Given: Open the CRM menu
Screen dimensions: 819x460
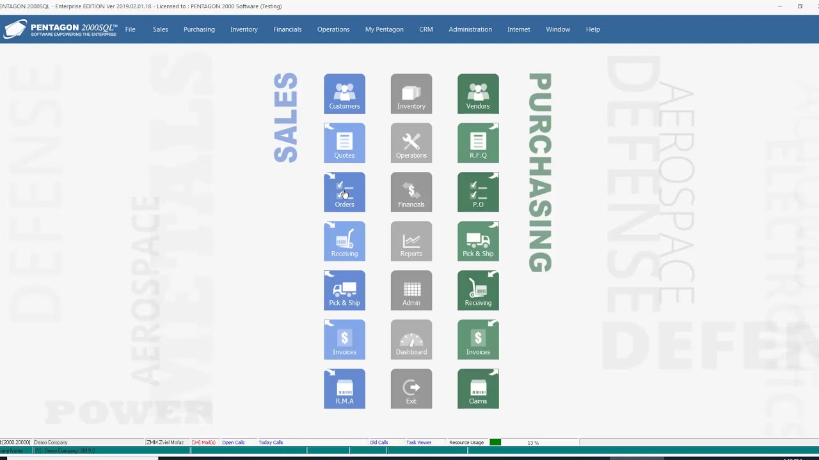Looking at the screenshot, I should [x=426, y=29].
